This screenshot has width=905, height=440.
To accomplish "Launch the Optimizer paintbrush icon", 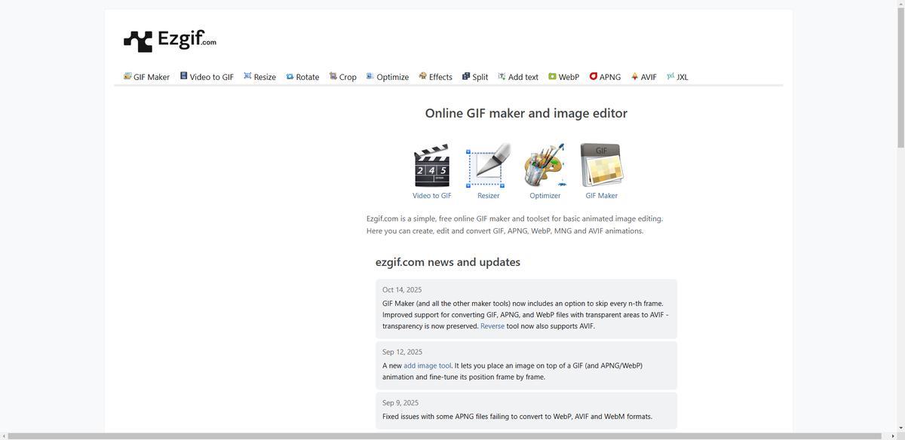I will tap(545, 165).
